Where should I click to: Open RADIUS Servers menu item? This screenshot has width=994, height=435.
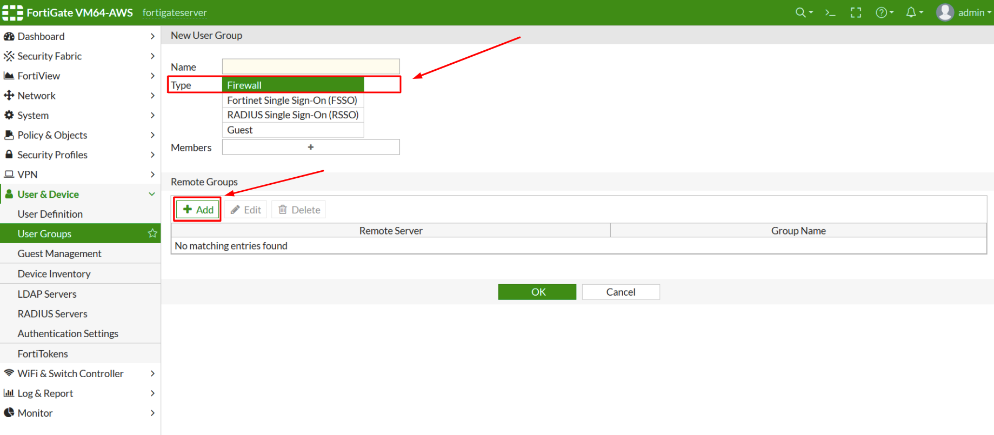[81, 314]
